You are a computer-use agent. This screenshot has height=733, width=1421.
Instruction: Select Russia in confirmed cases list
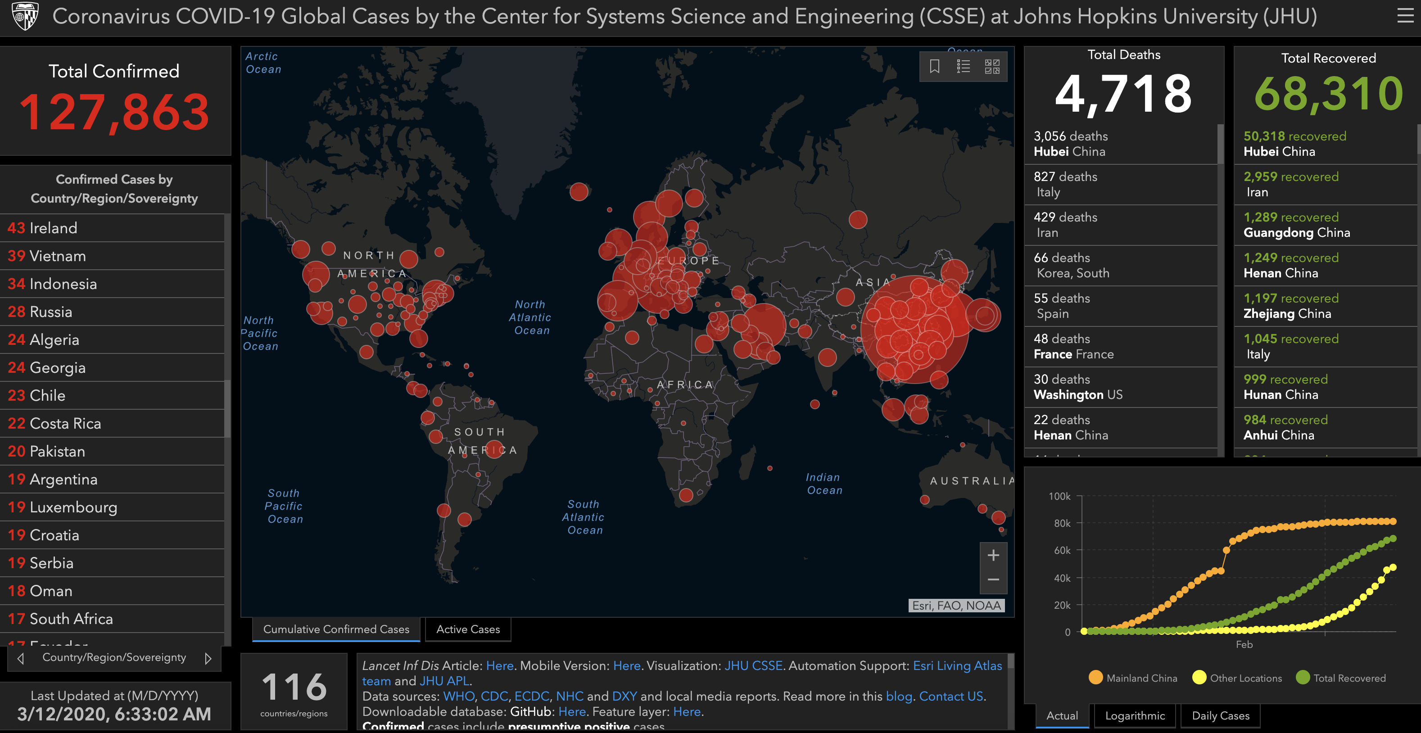click(51, 312)
